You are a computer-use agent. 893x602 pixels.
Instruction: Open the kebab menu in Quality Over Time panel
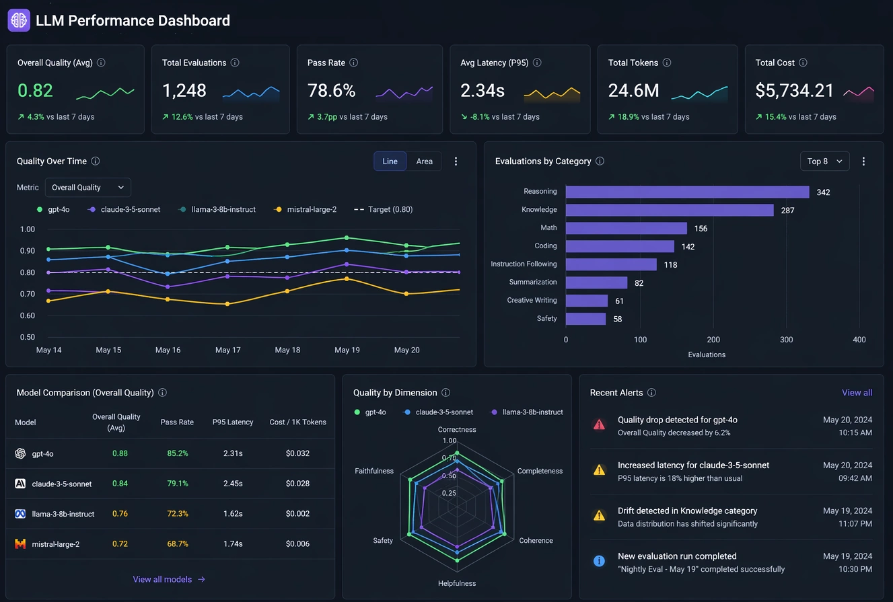456,161
